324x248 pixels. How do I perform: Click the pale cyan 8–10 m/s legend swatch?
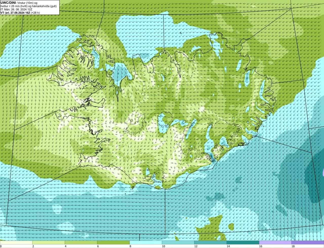pyautogui.click(x=146, y=243)
